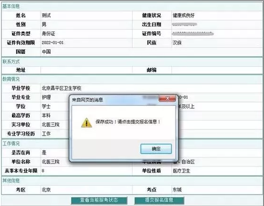Click the 查看当前报考状态 button

[99, 200]
